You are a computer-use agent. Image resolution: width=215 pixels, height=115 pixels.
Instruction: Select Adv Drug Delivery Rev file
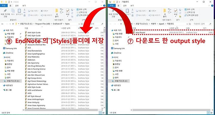pyautogui.click(x=36, y=66)
